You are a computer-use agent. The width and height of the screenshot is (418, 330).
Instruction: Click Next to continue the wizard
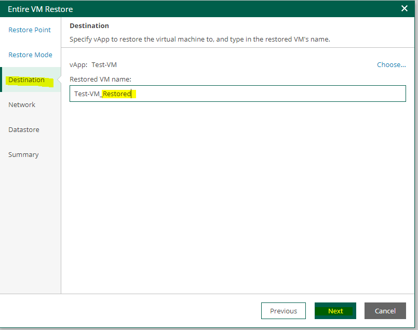(335, 311)
